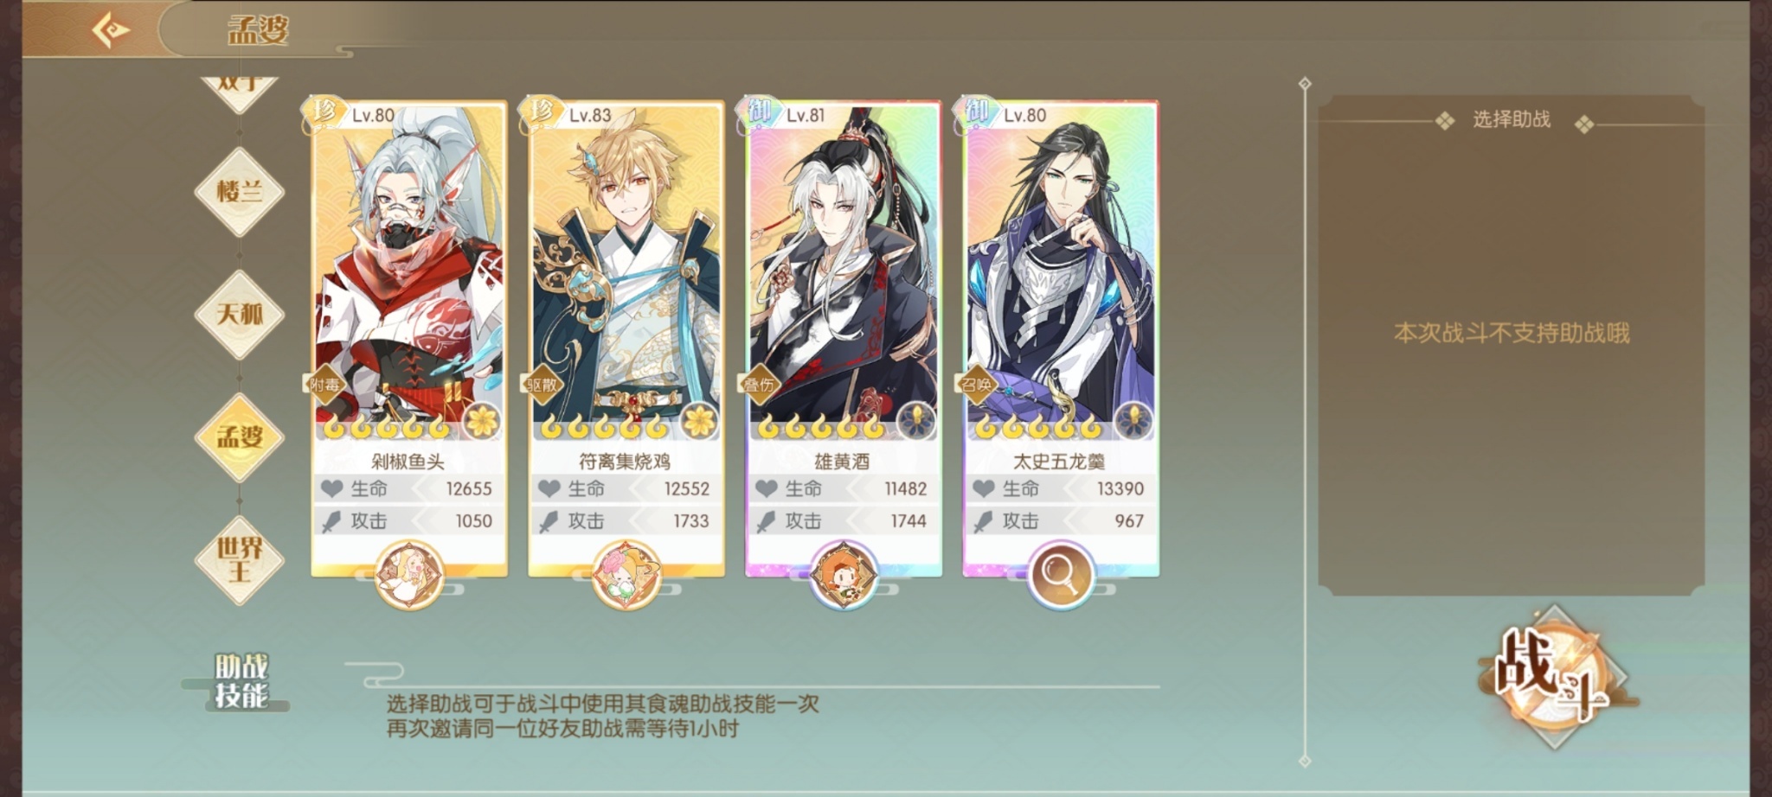Image resolution: width=1772 pixels, height=797 pixels.
Task: Tap the flower emblem on 符离集烧鸡 card
Action: click(699, 421)
